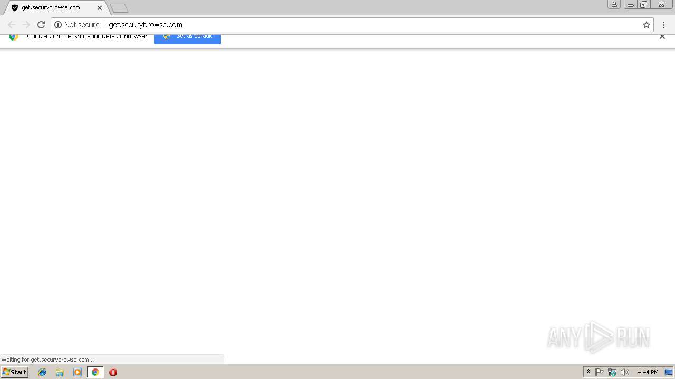
Task: Click the network tray icon
Action: [612, 372]
